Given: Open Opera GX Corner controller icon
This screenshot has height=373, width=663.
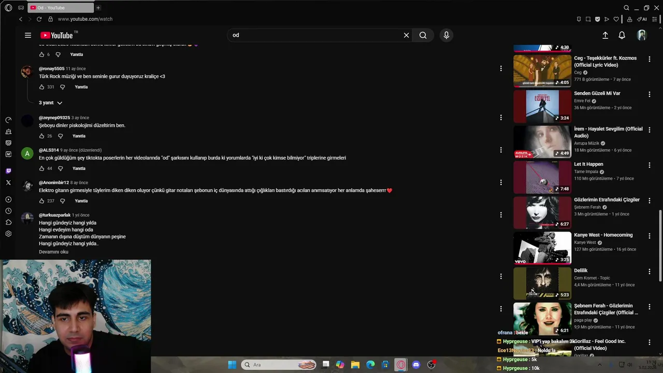Looking at the screenshot, I should coord(21,8).
